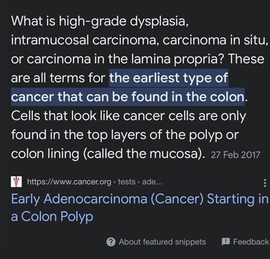This screenshot has height=259, width=270.
Task: Click the question mark help icon
Action: [x=111, y=242]
